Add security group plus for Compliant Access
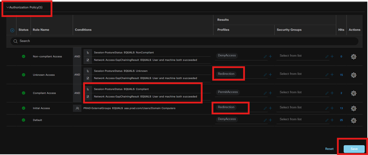 tap(332, 93)
